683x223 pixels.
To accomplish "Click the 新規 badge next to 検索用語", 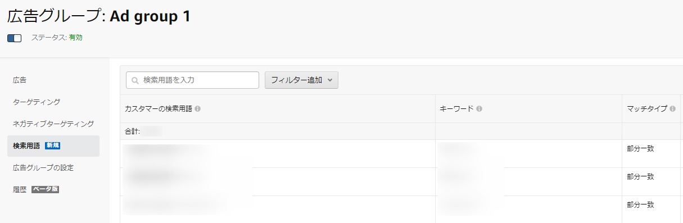I will (x=53, y=145).
